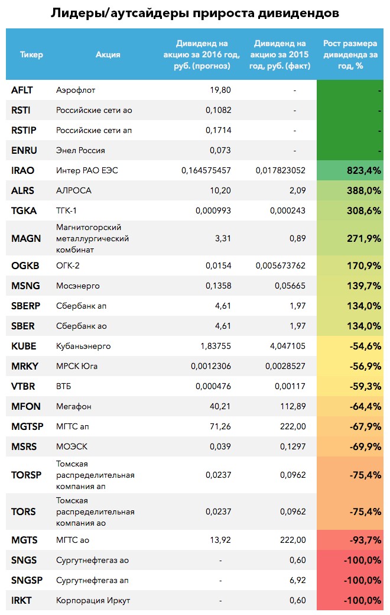Image resolution: width=390 pixels, height=615 pixels.
Task: Click the dividend growth percent column header
Action: (350, 54)
